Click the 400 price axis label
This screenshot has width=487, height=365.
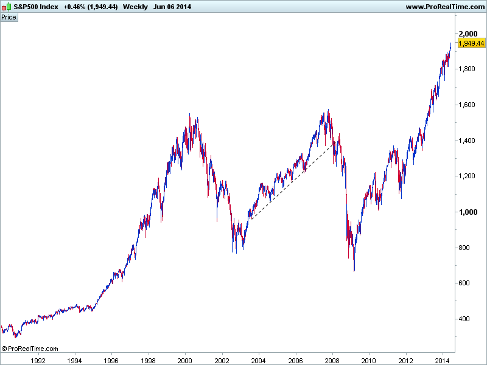pyautogui.click(x=464, y=319)
